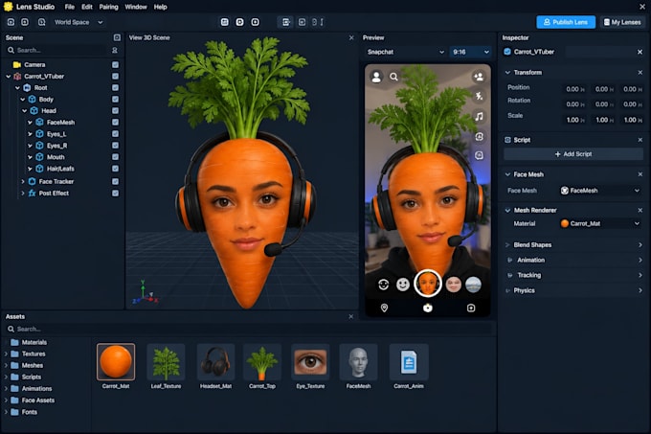Open the Help menu

[160, 7]
